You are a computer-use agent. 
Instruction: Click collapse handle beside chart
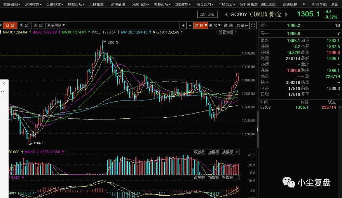258,130
